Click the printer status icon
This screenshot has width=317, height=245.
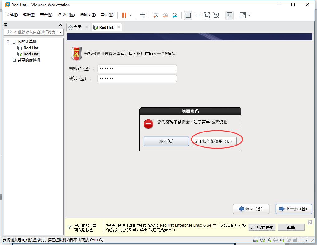(276, 240)
